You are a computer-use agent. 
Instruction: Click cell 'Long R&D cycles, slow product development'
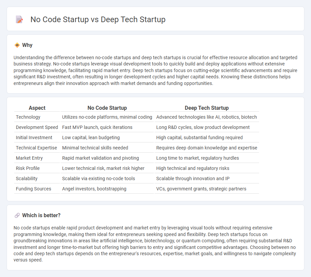pyautogui.click(x=203, y=127)
